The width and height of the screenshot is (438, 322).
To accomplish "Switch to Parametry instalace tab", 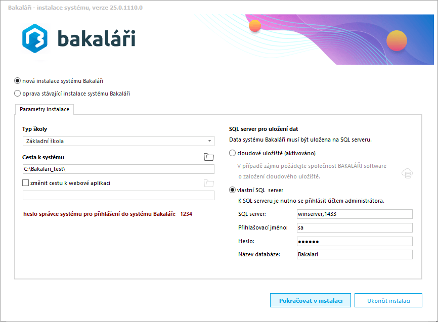I will pos(45,109).
